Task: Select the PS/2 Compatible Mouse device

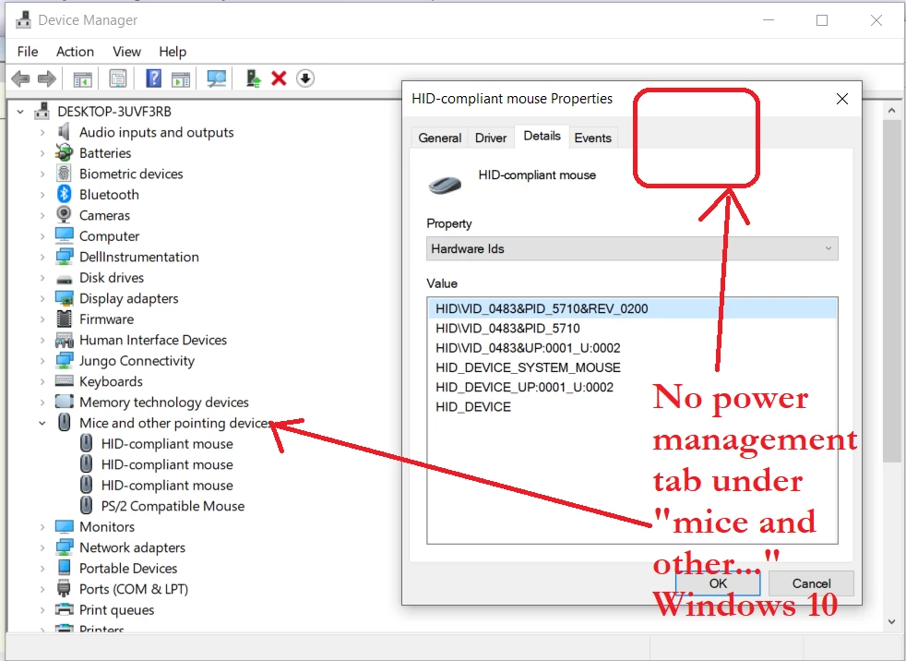Action: tap(173, 506)
